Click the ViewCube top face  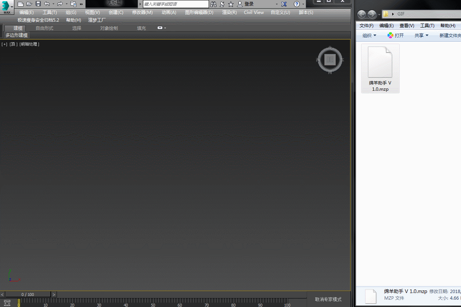tap(330, 59)
